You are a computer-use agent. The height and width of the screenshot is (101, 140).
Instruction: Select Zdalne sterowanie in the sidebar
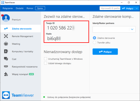click(x=20, y=29)
